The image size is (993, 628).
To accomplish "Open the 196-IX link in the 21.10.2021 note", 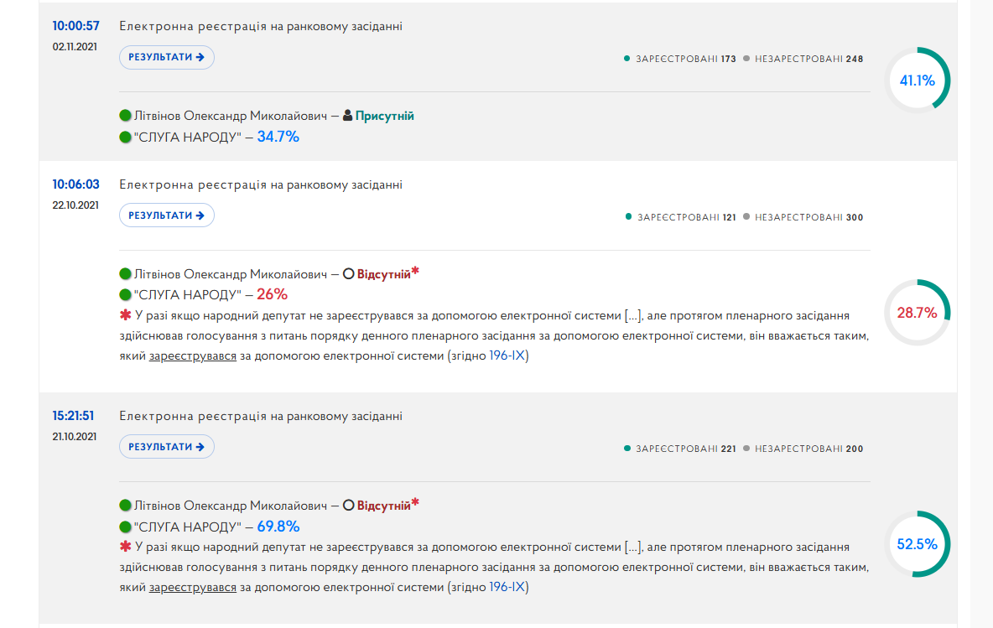I will [x=507, y=587].
